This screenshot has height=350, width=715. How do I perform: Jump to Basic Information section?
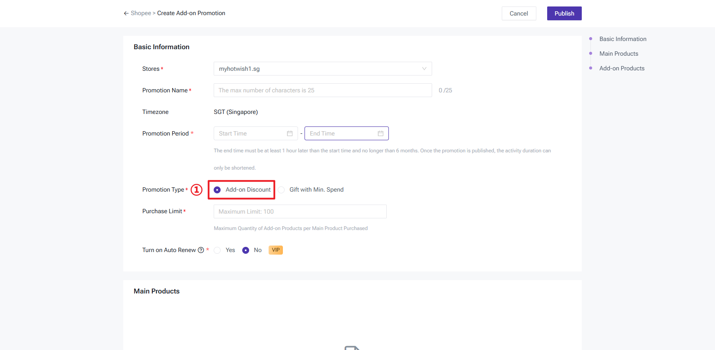622,39
